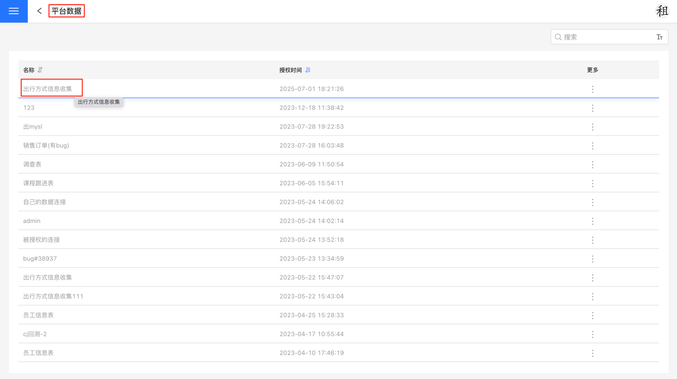Open the 出行方式信息收集111 entry
The height and width of the screenshot is (379, 677).
click(53, 296)
